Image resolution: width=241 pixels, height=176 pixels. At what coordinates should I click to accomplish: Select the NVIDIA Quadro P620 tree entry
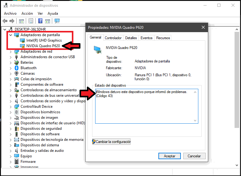[43, 46]
